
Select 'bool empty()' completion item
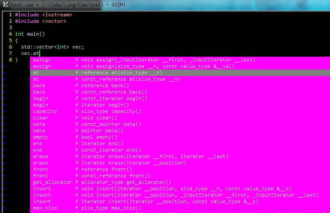(180, 137)
